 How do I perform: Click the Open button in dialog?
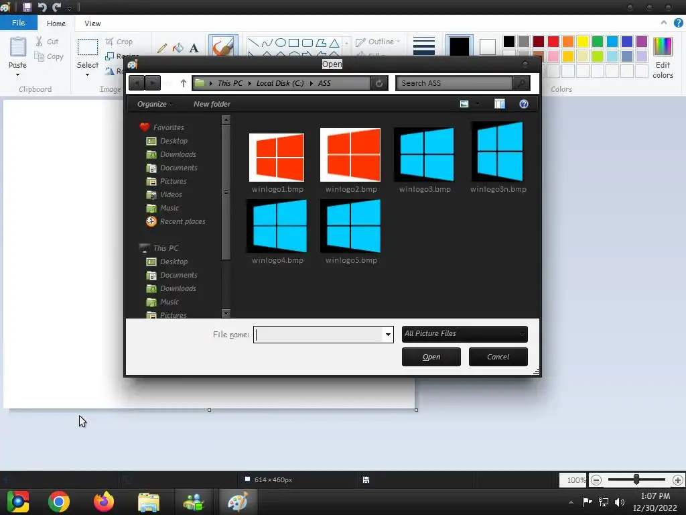[431, 357]
